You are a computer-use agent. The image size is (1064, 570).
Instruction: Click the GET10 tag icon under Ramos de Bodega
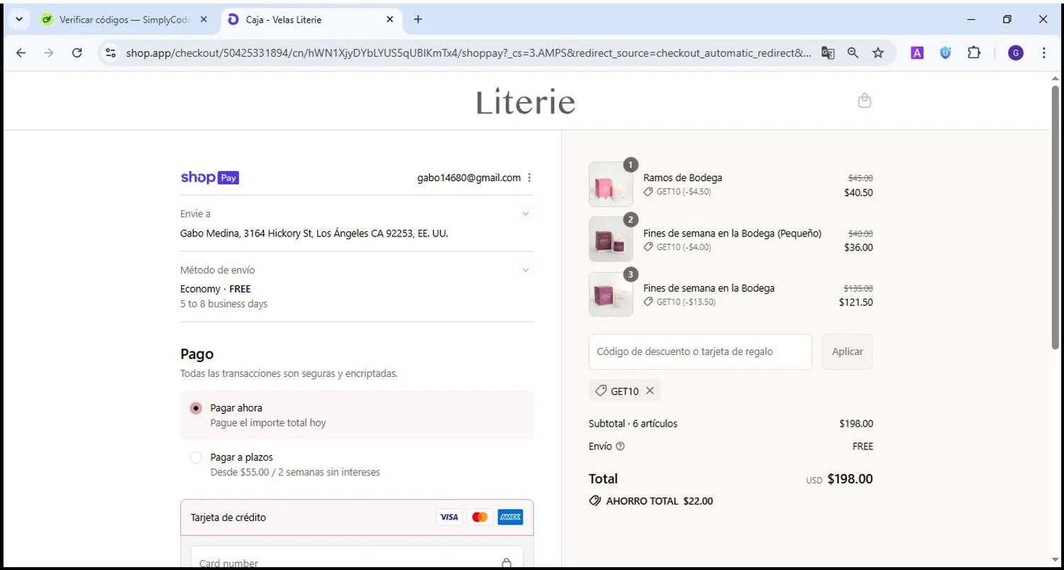pos(648,192)
